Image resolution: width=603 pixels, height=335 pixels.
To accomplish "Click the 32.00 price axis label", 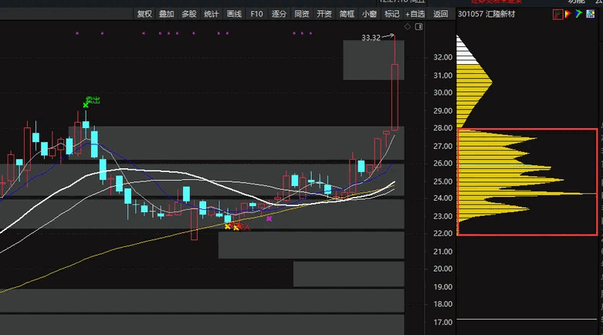I will click(x=442, y=57).
